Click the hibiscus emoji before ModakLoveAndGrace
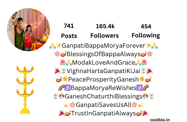Image resolution: width=187 pixels, height=122 pixels. tap(63, 62)
